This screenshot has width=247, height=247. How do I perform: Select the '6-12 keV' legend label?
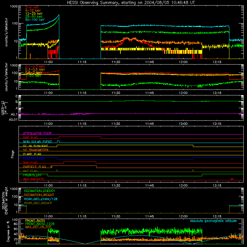(x=33, y=10)
